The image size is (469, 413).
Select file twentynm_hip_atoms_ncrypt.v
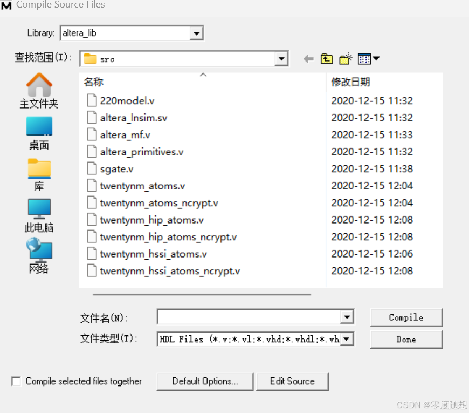(168, 237)
